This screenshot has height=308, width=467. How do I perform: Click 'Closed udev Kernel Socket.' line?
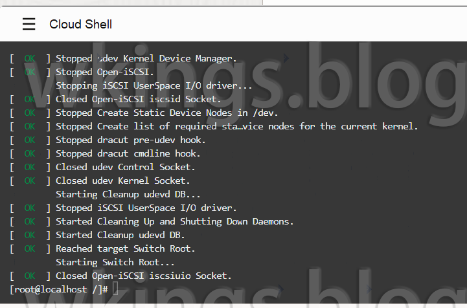[x=100, y=181]
